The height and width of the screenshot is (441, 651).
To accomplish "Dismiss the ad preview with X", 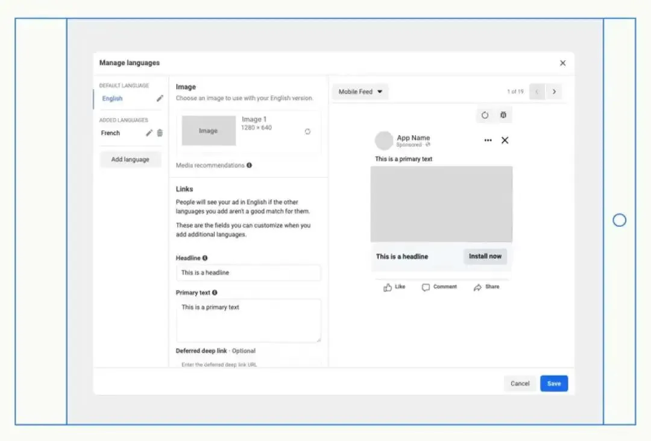I will [505, 141].
